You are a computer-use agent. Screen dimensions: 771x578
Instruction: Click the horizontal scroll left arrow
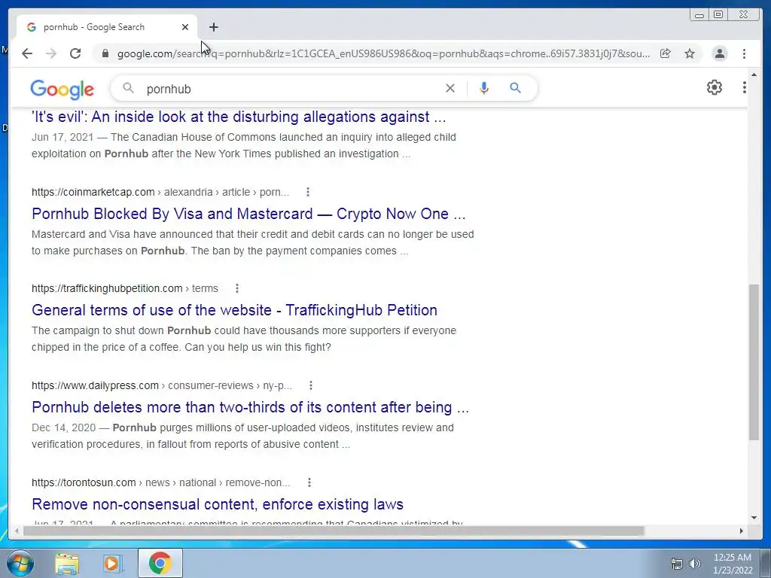pos(17,531)
